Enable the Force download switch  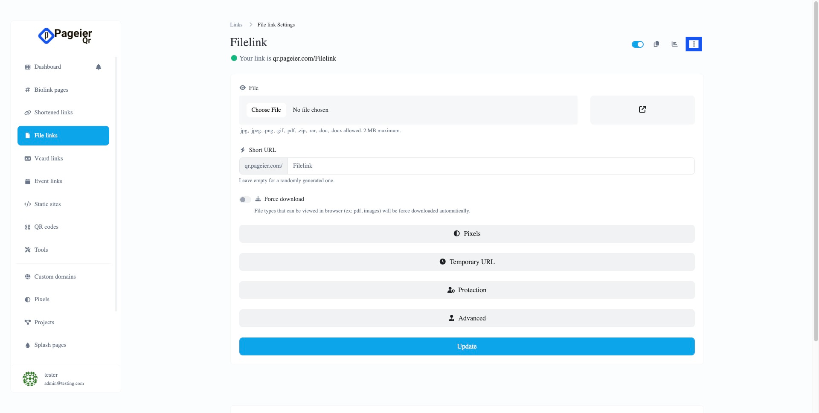click(245, 200)
